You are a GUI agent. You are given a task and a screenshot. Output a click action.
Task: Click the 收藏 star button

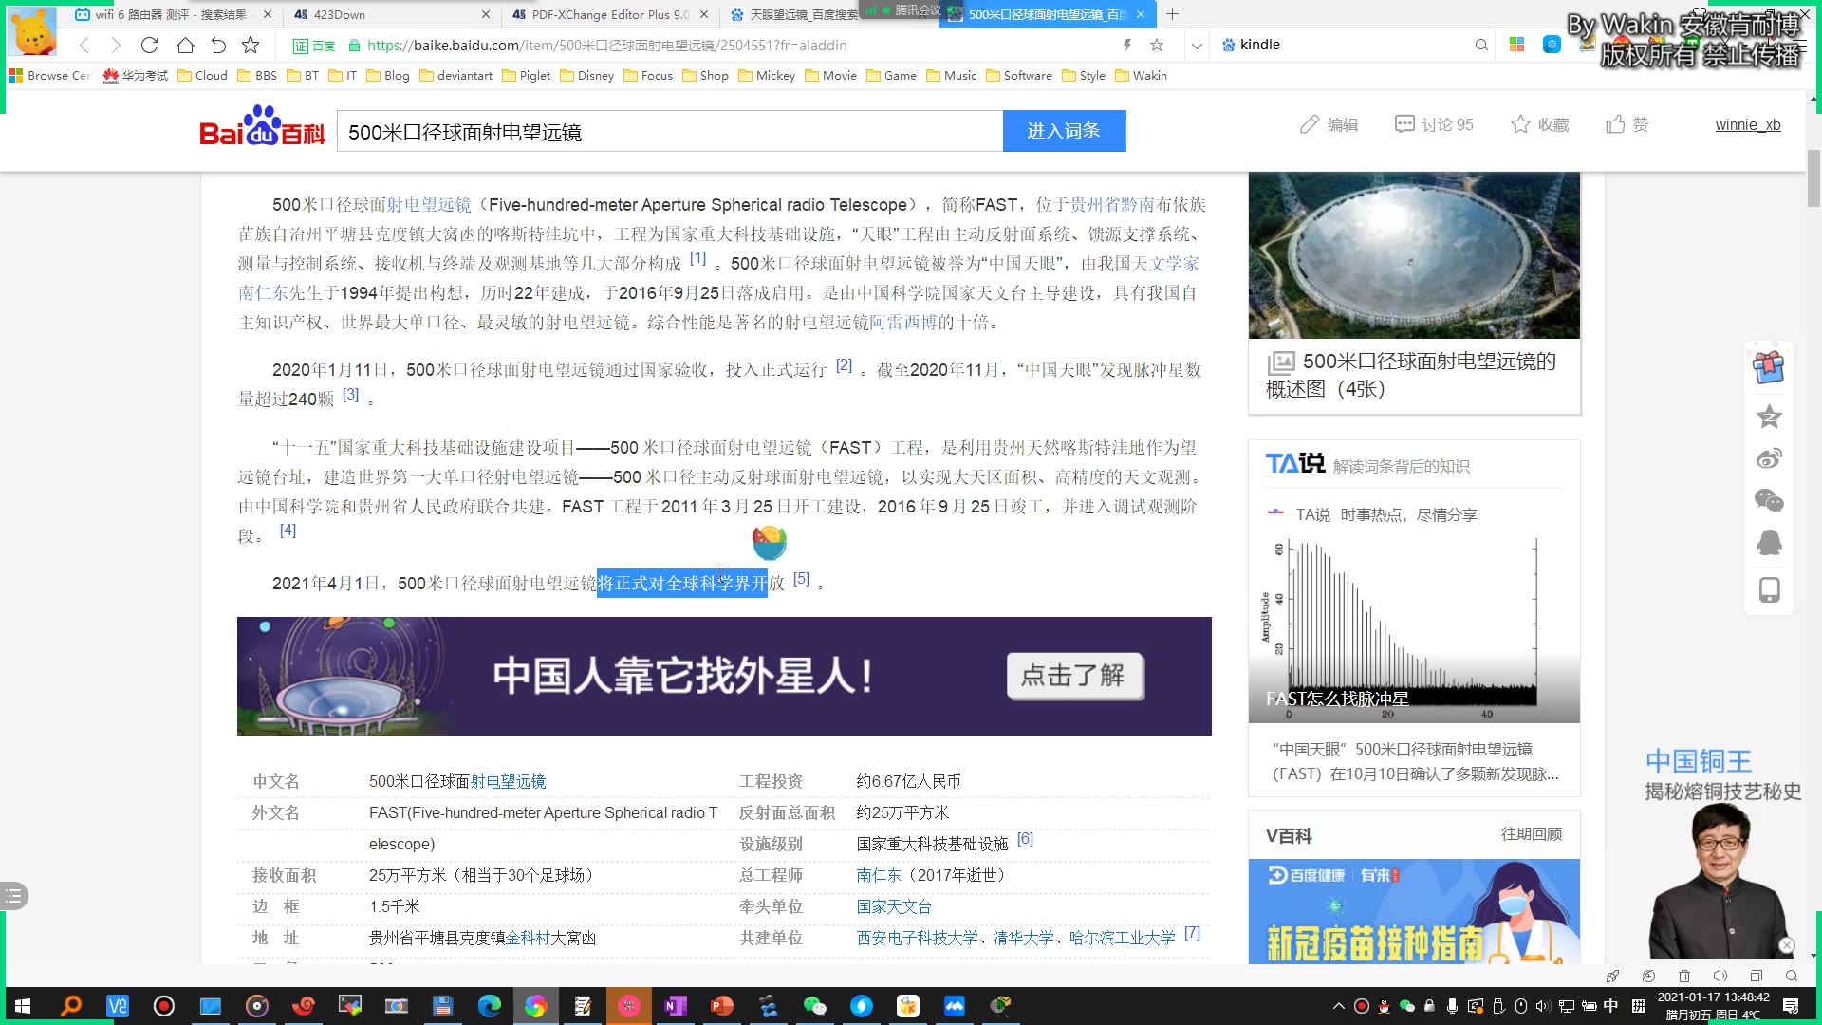1539,124
